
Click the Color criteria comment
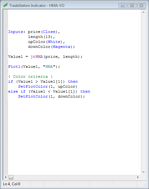(30, 76)
